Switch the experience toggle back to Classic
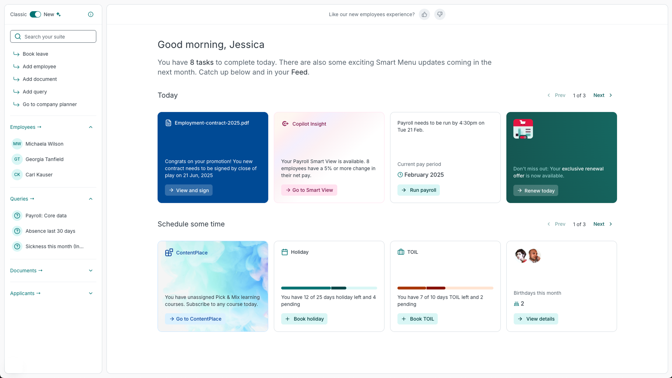This screenshot has width=672, height=378. click(x=35, y=14)
